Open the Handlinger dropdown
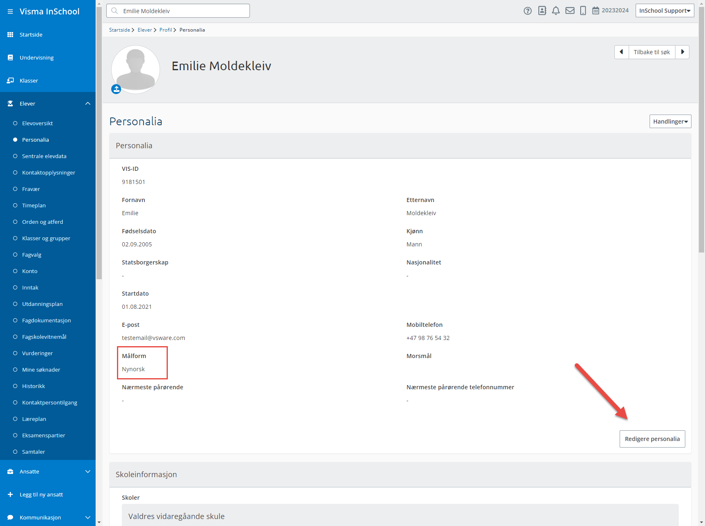 [670, 122]
